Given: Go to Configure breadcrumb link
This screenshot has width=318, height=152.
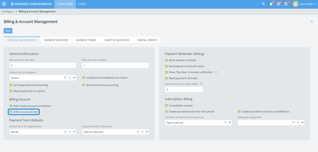Looking at the screenshot, I should (8, 11).
